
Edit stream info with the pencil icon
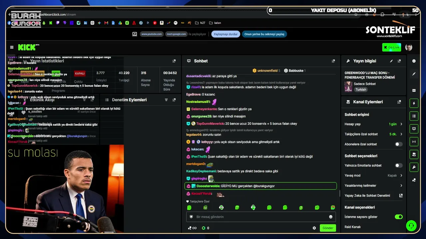[x=391, y=61]
